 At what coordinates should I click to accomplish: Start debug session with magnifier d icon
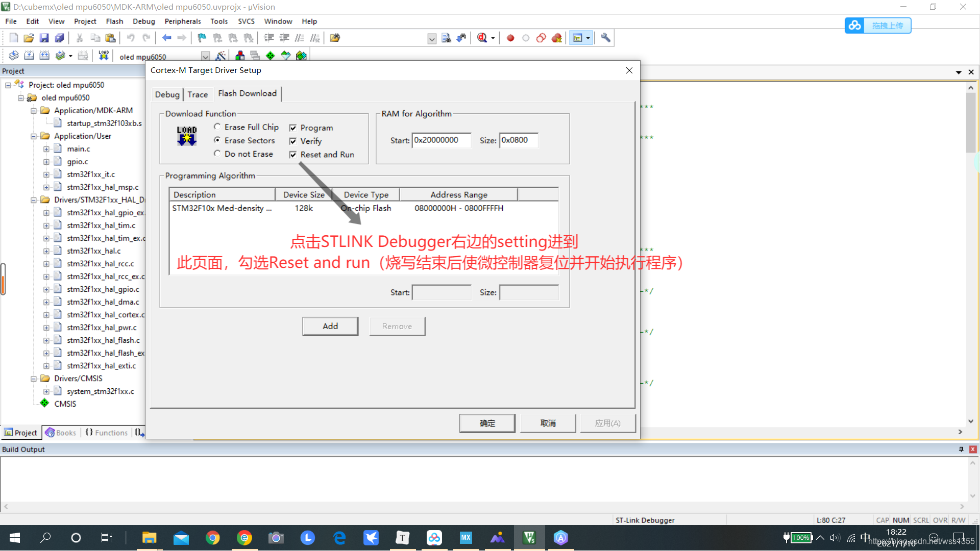(x=482, y=38)
